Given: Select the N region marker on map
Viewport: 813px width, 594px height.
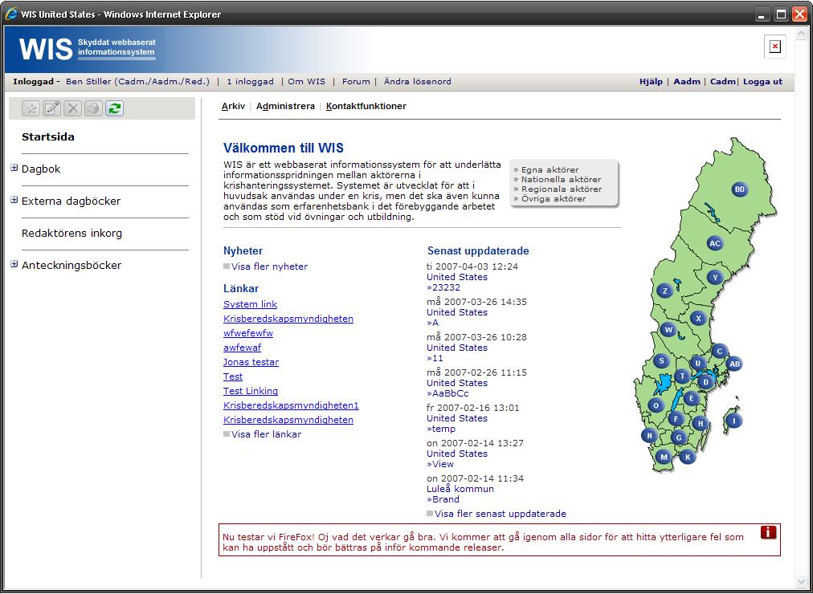Looking at the screenshot, I should 650,436.
